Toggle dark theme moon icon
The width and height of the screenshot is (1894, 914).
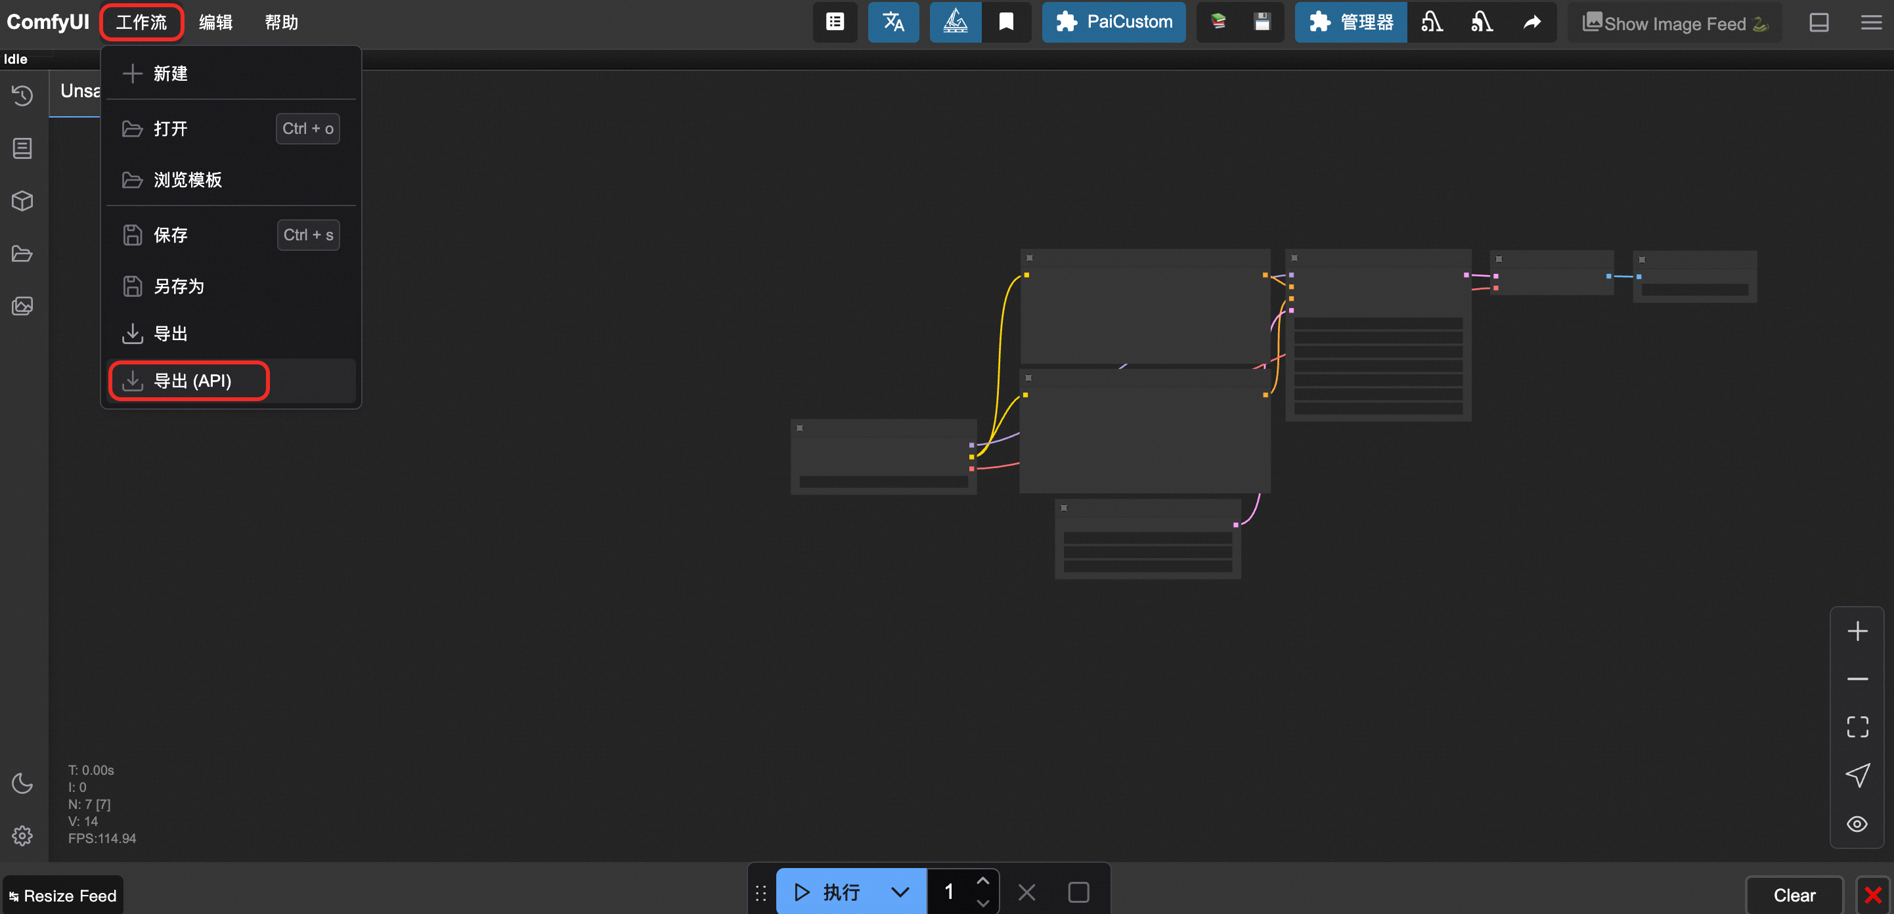[x=22, y=783]
